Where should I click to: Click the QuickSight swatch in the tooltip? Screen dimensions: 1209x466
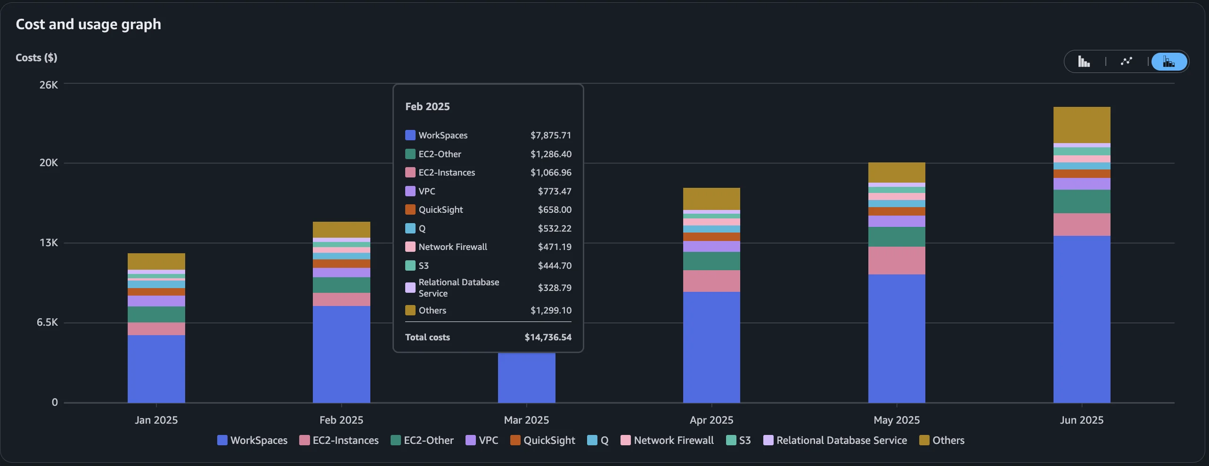tap(410, 209)
